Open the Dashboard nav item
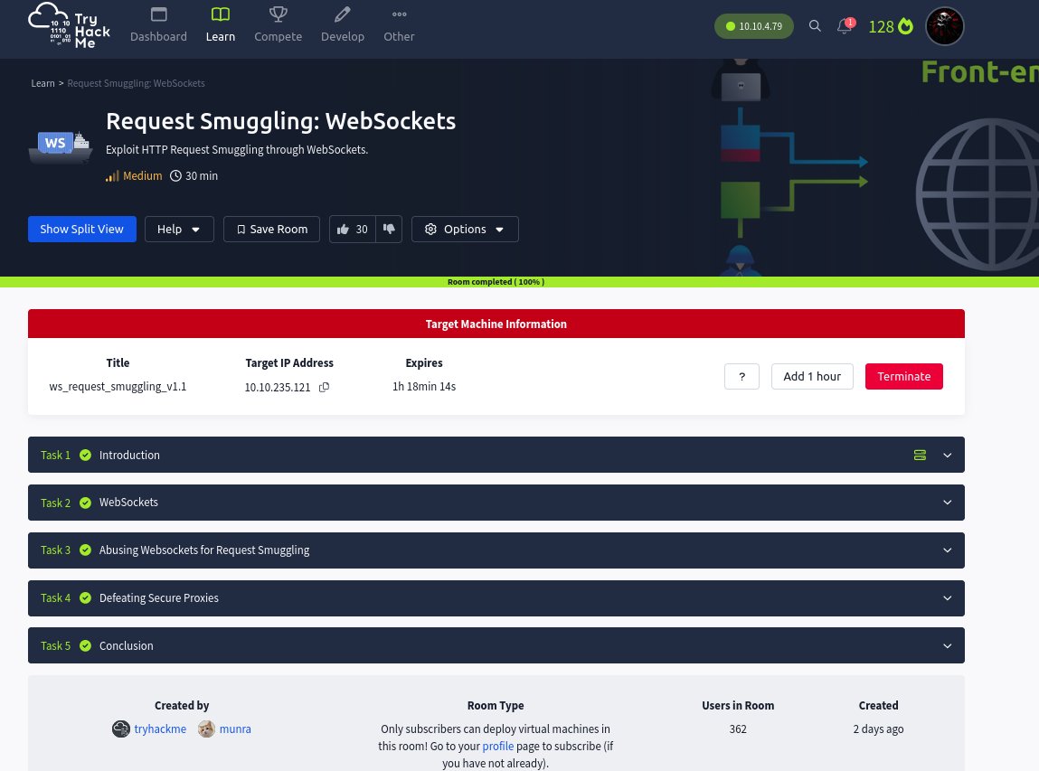1039x771 pixels. pos(158,26)
